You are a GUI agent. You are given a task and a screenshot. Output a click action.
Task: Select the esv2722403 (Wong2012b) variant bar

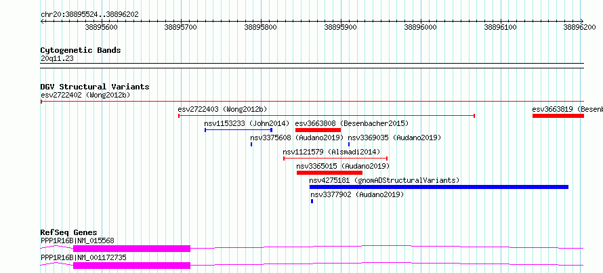[327, 116]
